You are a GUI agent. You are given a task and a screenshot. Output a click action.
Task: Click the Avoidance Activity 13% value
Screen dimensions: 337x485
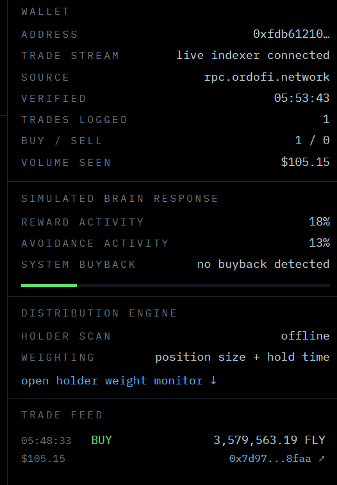[x=319, y=243]
